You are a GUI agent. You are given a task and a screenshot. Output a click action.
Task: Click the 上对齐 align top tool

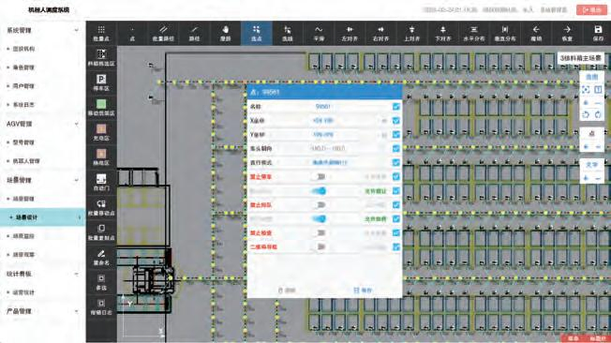pos(412,34)
